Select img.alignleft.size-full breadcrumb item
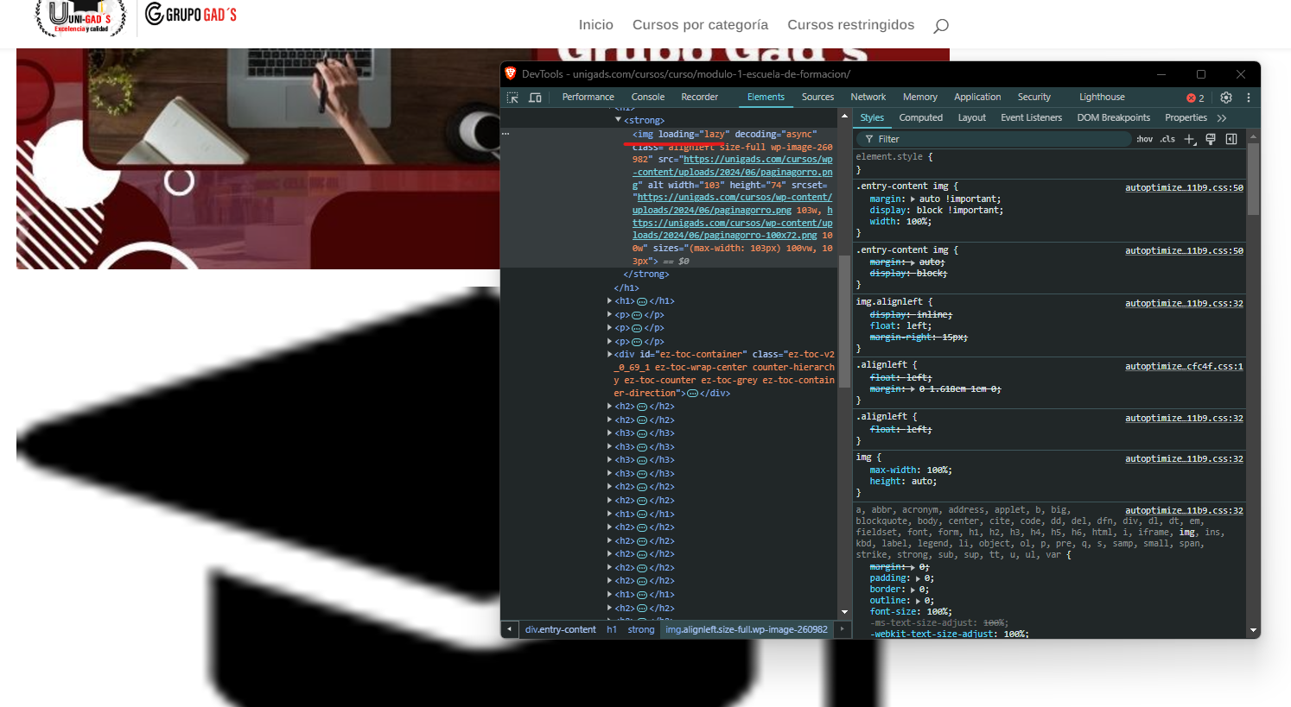1291x707 pixels. [747, 629]
